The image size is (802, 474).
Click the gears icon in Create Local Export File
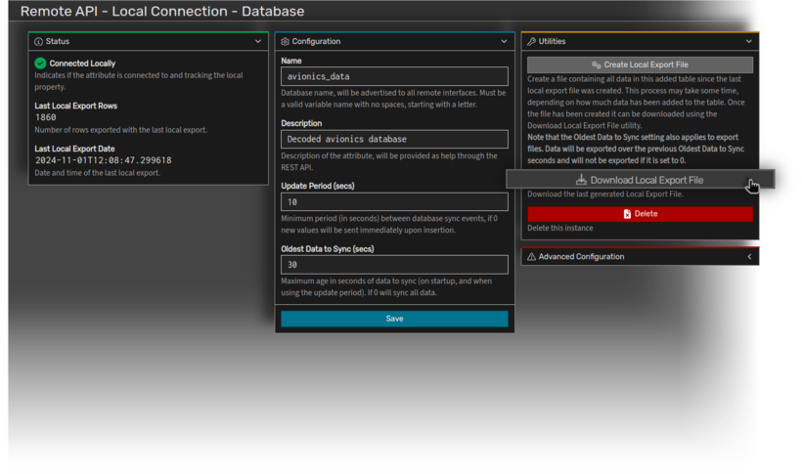tap(597, 65)
